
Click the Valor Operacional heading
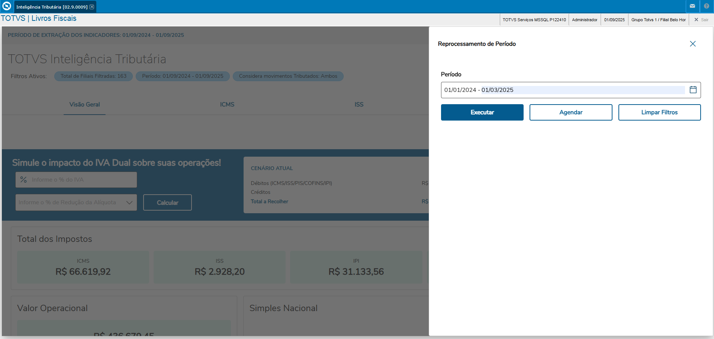pos(52,308)
